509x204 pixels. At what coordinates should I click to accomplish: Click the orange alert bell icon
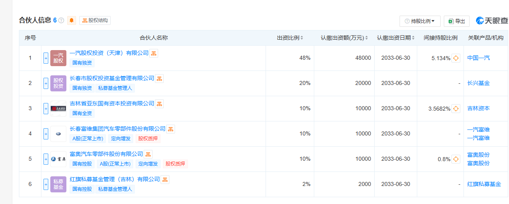[x=72, y=20]
